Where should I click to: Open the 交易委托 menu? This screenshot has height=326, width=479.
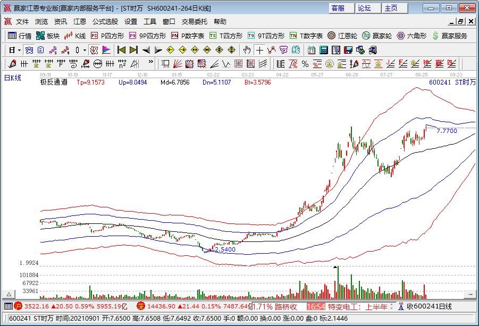click(x=195, y=21)
